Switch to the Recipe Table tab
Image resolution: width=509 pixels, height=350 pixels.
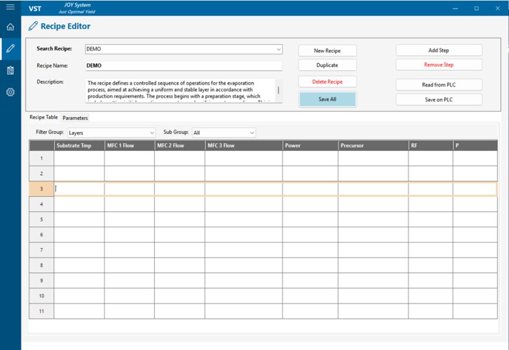click(43, 117)
